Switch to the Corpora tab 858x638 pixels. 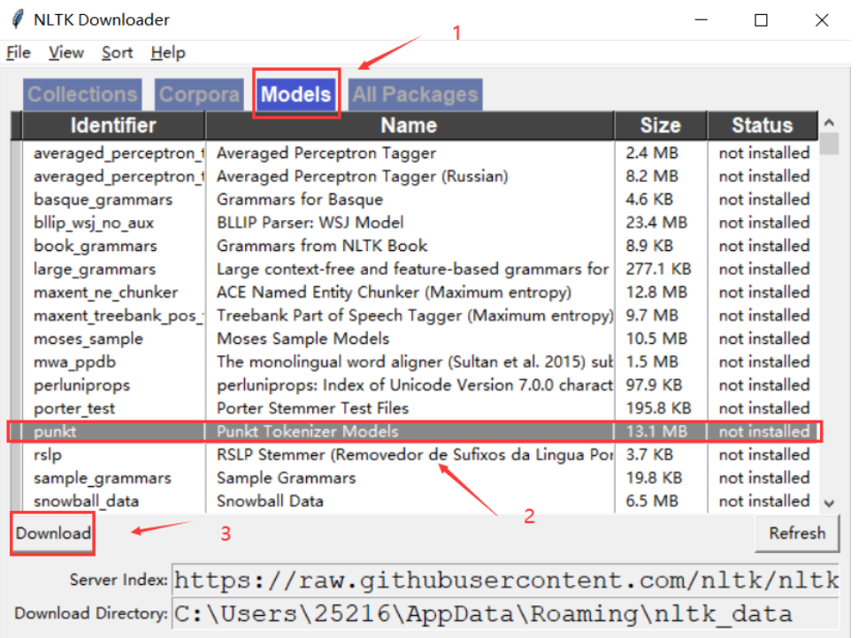pos(199,95)
